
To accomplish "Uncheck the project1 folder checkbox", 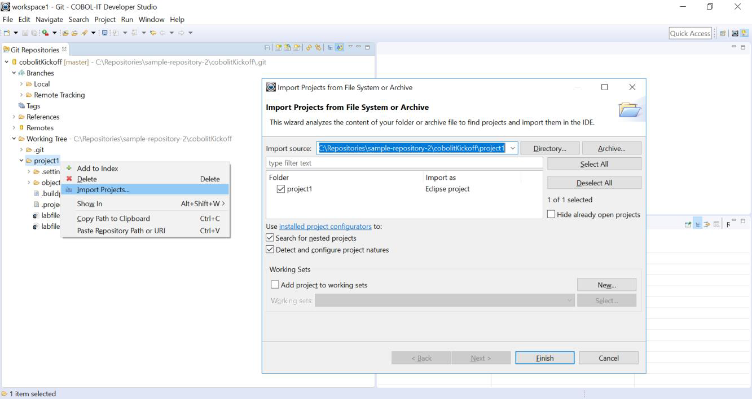I will (281, 189).
